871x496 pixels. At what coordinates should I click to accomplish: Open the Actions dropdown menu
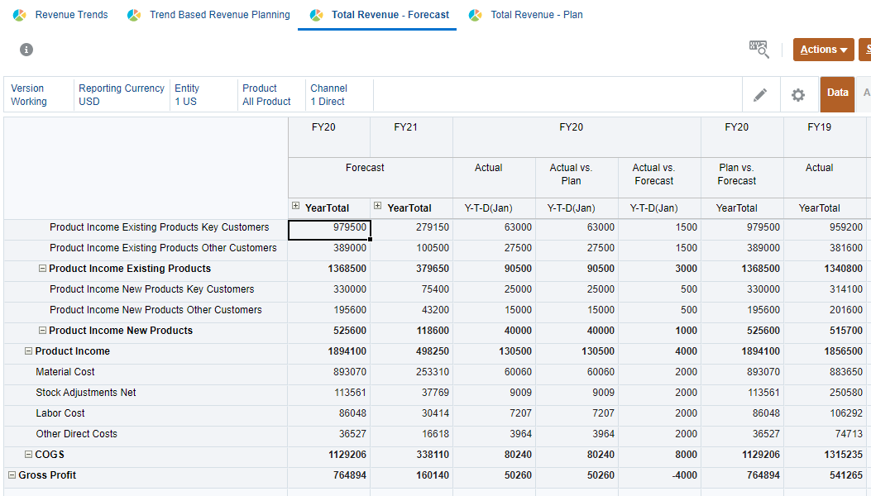coord(823,50)
